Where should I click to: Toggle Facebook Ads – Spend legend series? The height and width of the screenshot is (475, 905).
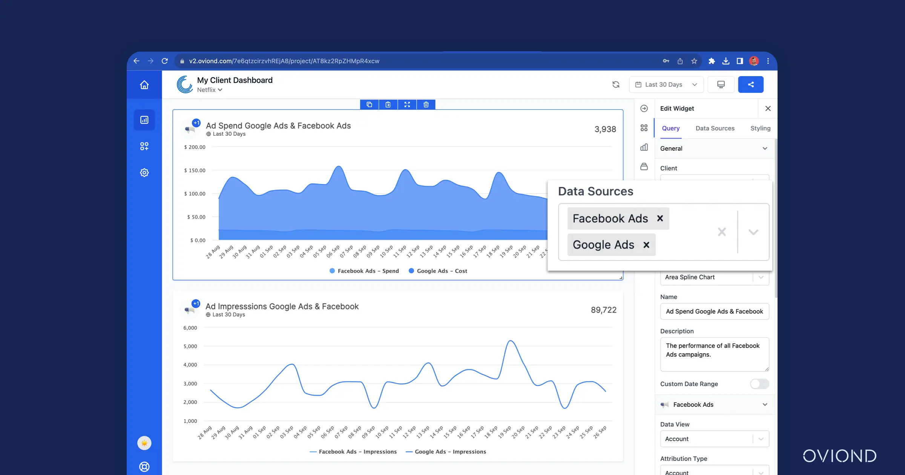(364, 271)
